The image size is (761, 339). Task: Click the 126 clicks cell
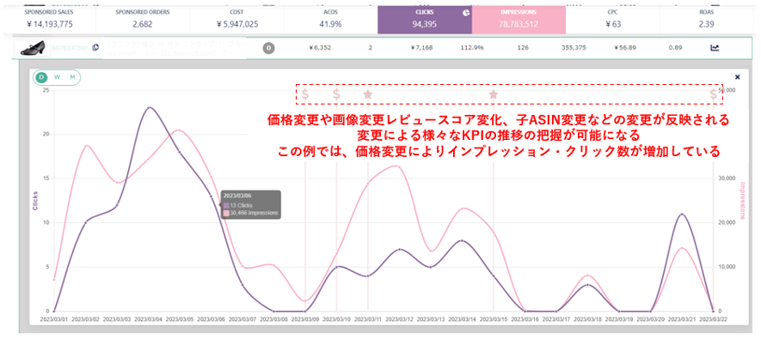tap(523, 47)
